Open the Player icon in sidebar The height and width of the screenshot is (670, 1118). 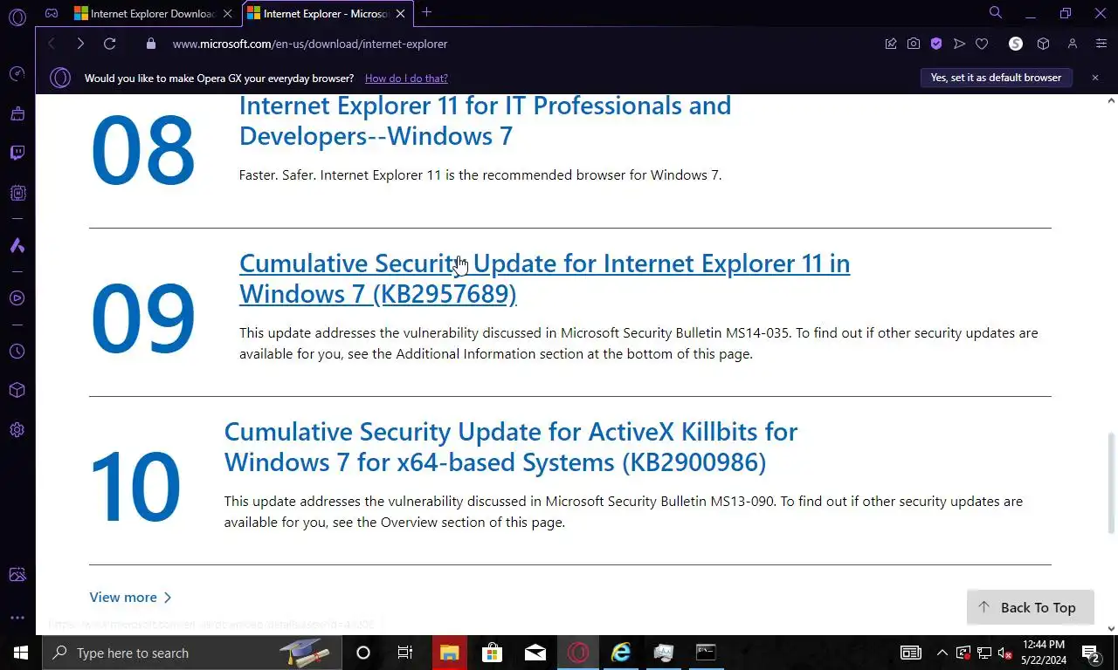(x=17, y=298)
